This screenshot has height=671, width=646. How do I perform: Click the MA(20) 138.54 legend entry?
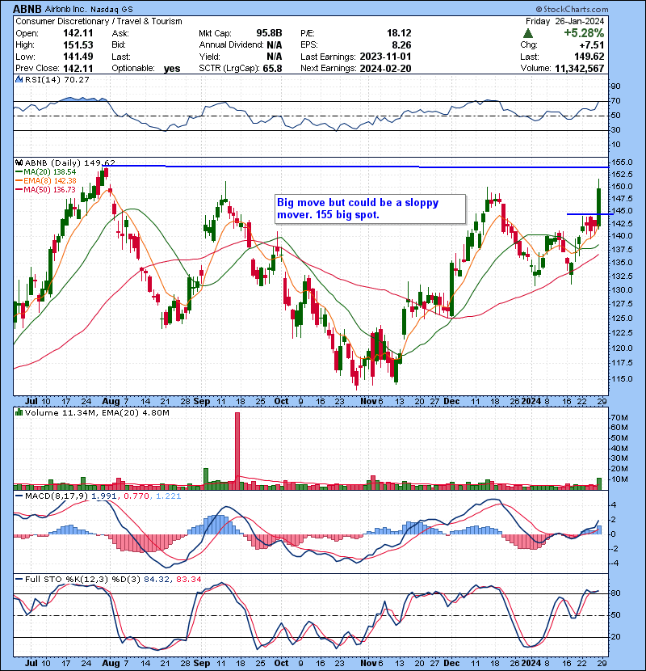point(46,172)
